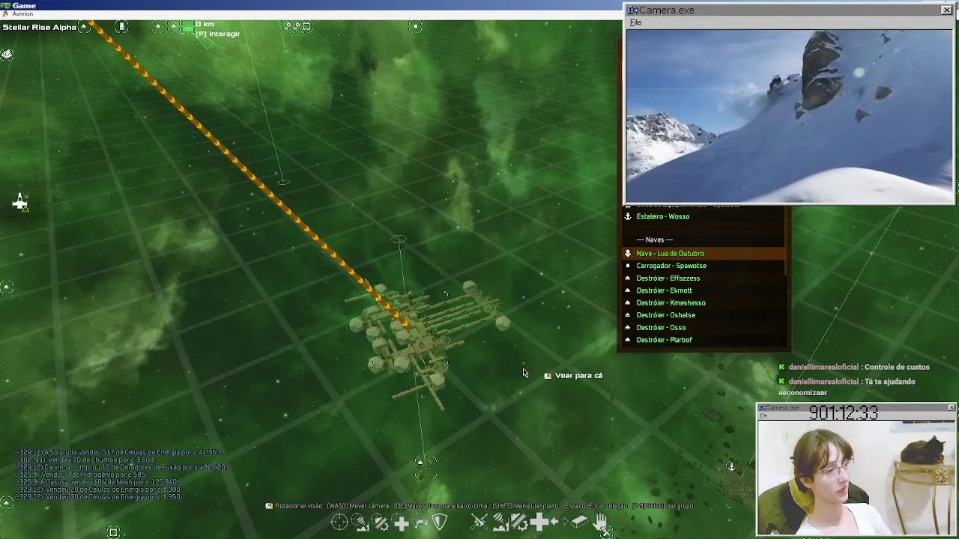Click the trade arrows order icon
Screen dimensions: 959x539
[559, 521]
